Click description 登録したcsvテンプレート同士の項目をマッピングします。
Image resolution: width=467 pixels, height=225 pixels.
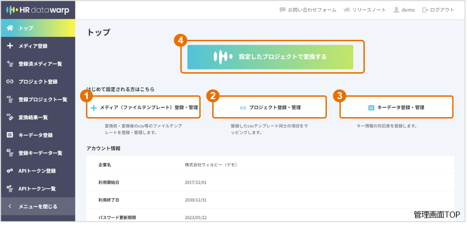tap(269, 129)
